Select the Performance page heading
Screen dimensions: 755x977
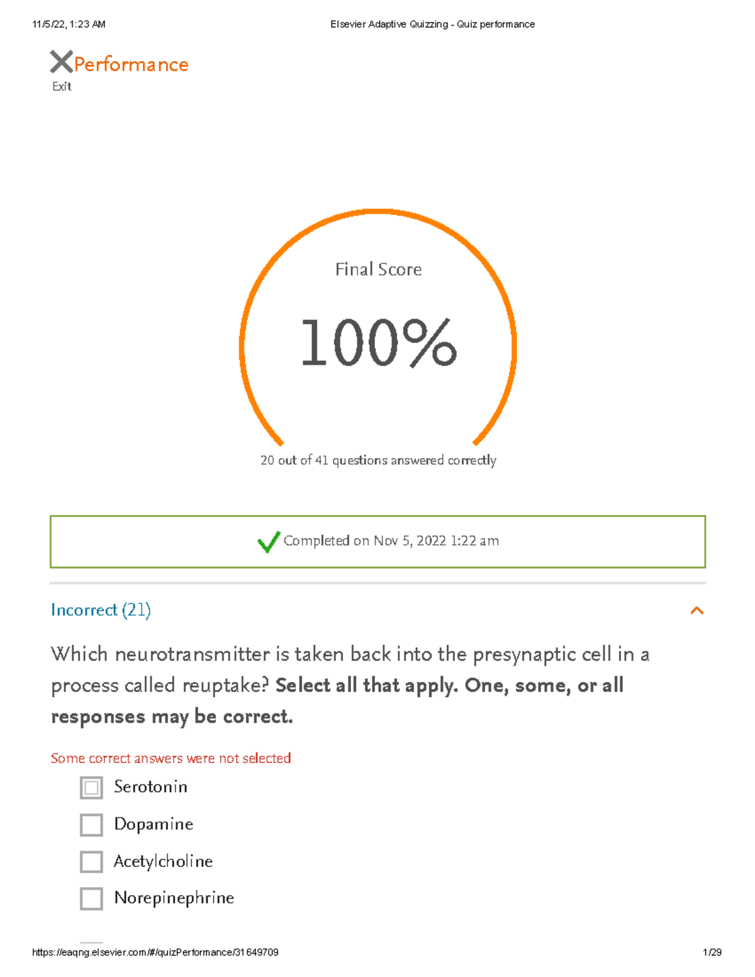point(129,64)
